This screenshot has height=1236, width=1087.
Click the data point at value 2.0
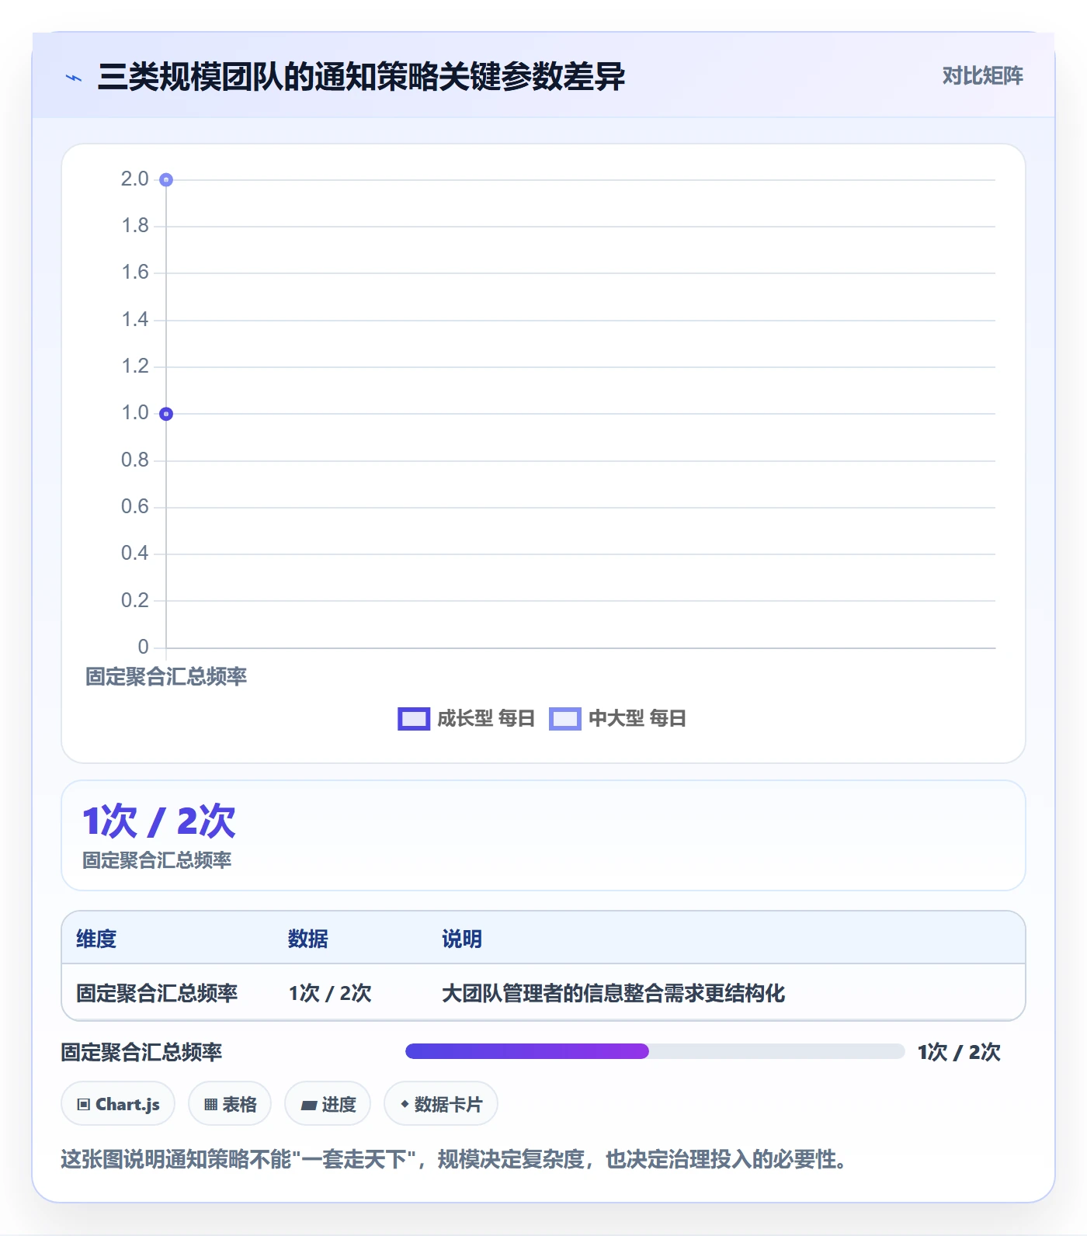(x=166, y=180)
